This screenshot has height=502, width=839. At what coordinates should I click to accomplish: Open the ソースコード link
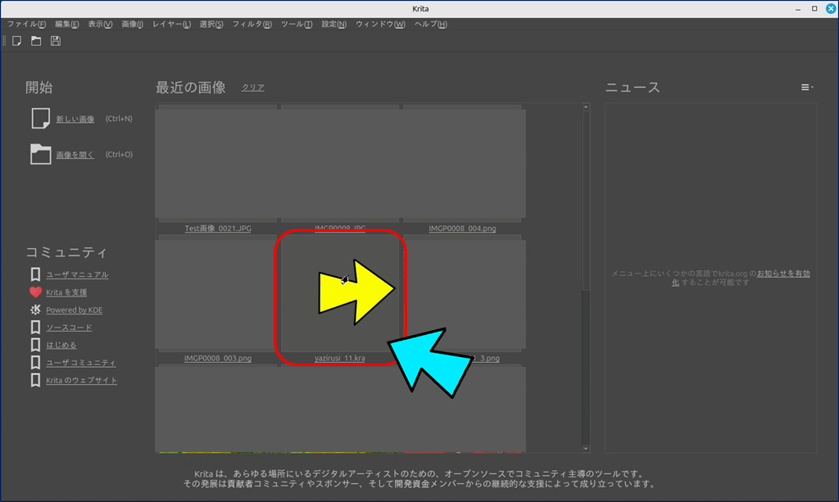click(x=69, y=328)
